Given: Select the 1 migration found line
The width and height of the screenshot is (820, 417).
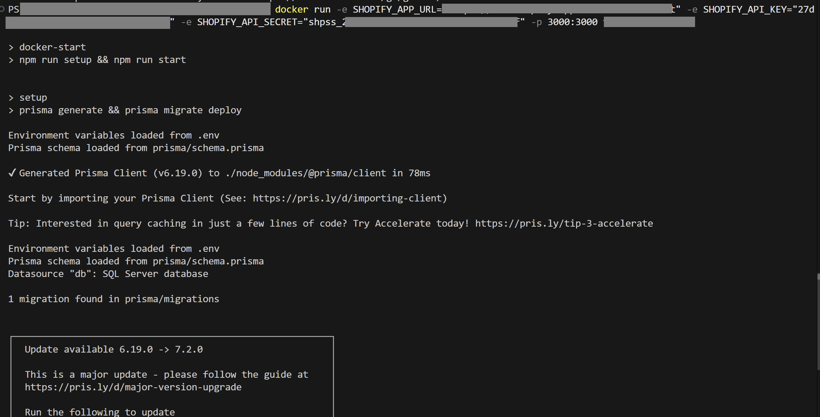Looking at the screenshot, I should tap(113, 299).
